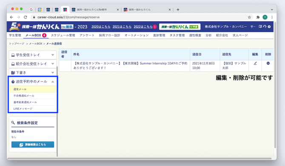Open the browser extensions puzzle icon
The height and width of the screenshot is (166, 285).
pos(258,17)
